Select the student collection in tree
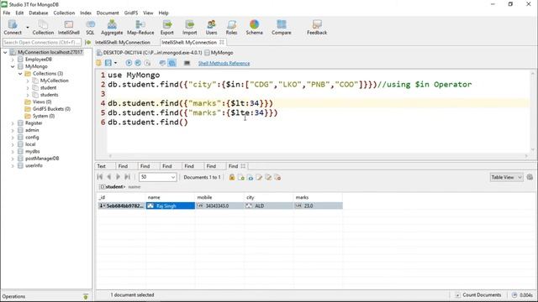538x302 pixels. coord(48,87)
